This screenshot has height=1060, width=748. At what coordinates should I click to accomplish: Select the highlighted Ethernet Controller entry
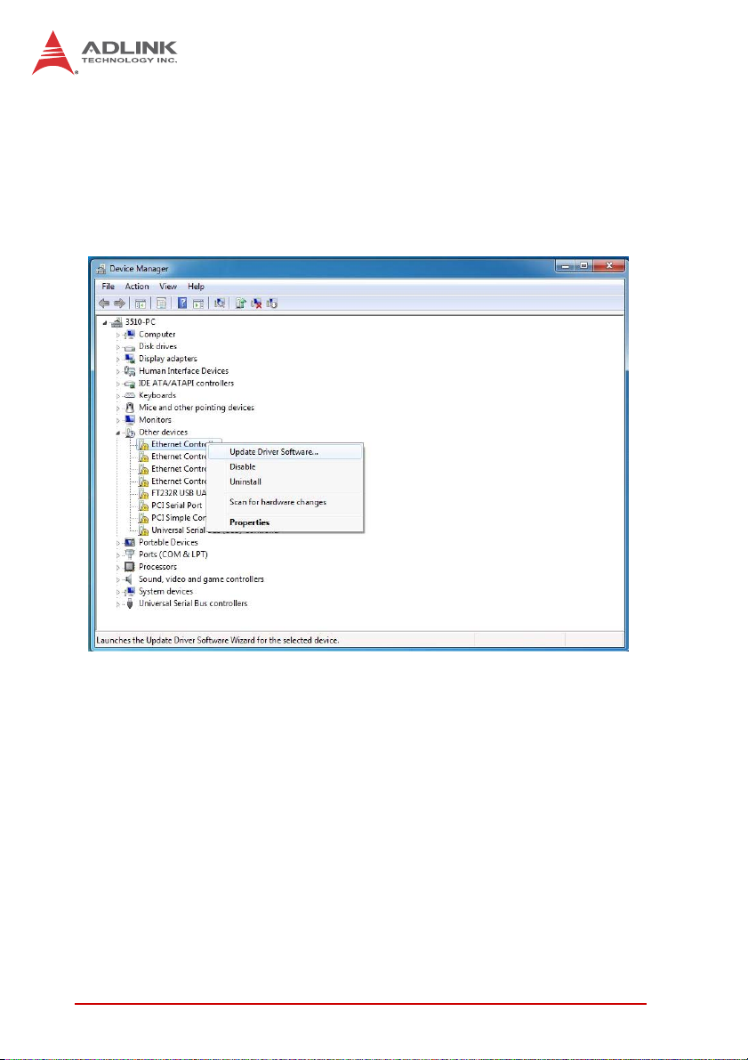tap(179, 444)
